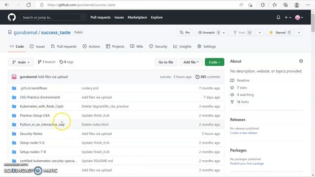Fork the repository
This screenshot has width=315, height=177.
(x=243, y=32)
